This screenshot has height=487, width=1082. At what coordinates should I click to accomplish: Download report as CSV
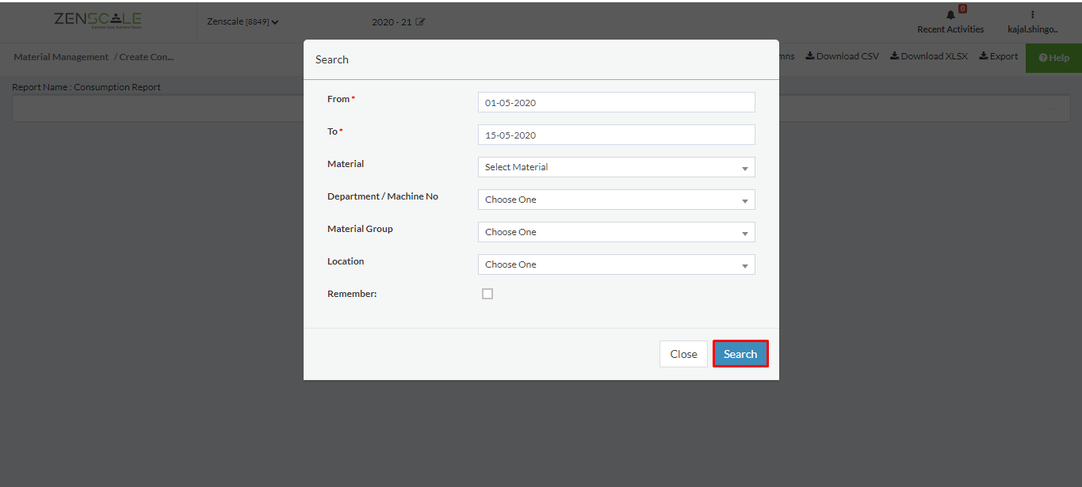(x=843, y=56)
